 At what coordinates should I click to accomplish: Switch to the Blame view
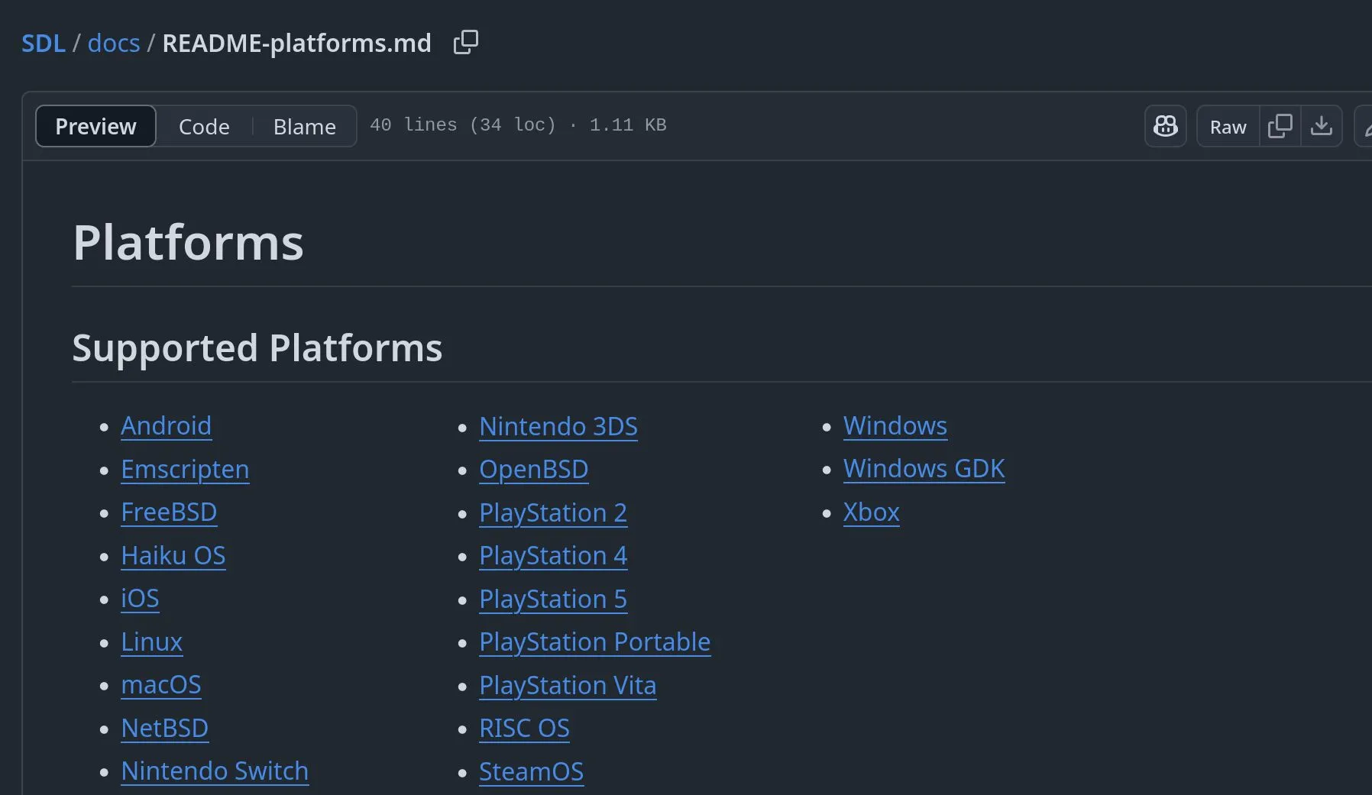coord(304,127)
